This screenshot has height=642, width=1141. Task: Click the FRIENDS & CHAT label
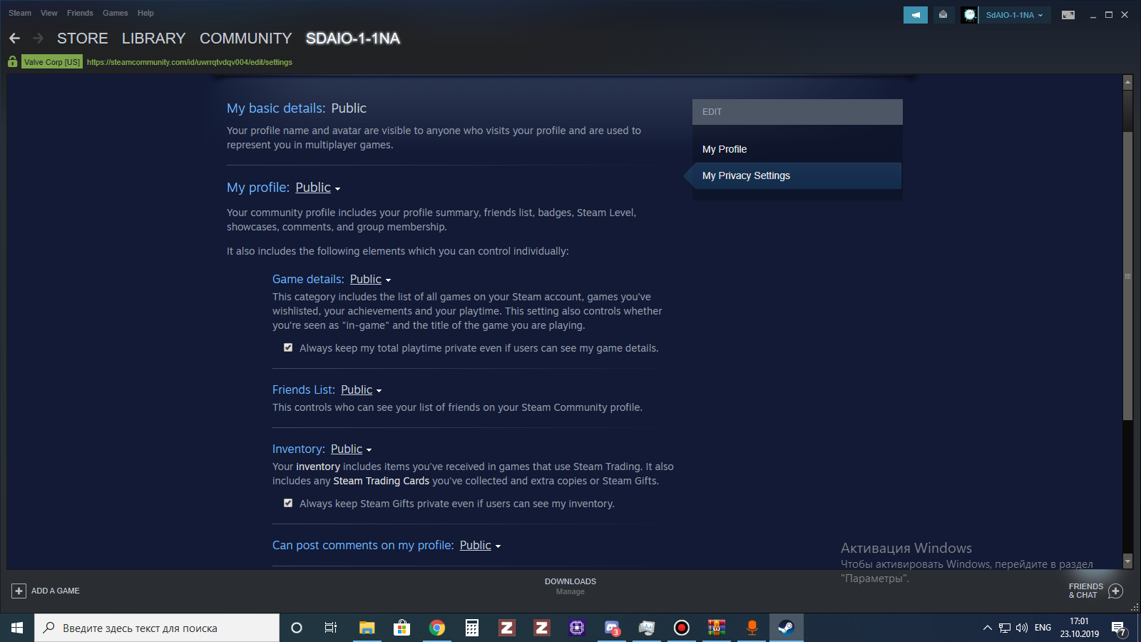[x=1086, y=591]
